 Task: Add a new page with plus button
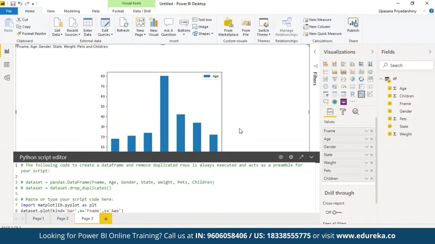(106, 219)
